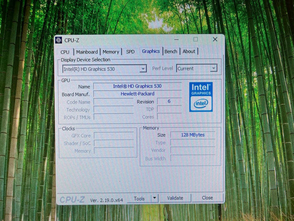Click the Tools button

tap(139, 199)
